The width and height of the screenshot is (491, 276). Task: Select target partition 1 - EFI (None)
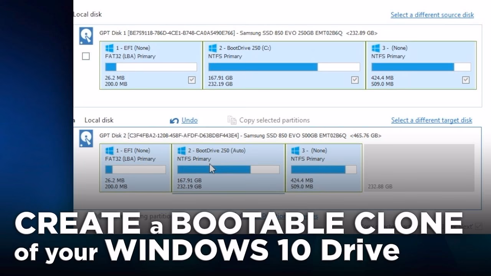(135, 168)
